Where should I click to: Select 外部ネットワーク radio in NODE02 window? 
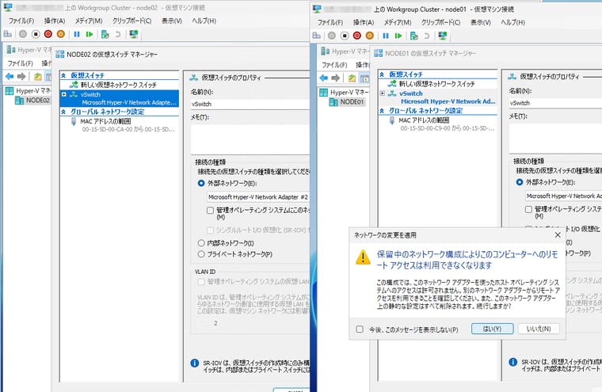[201, 184]
